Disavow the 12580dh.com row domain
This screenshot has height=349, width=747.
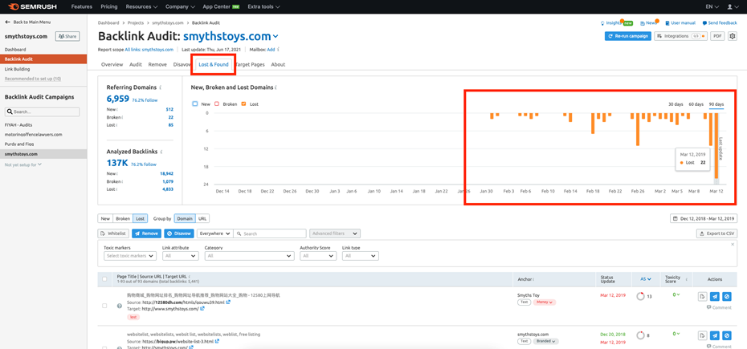point(726,296)
